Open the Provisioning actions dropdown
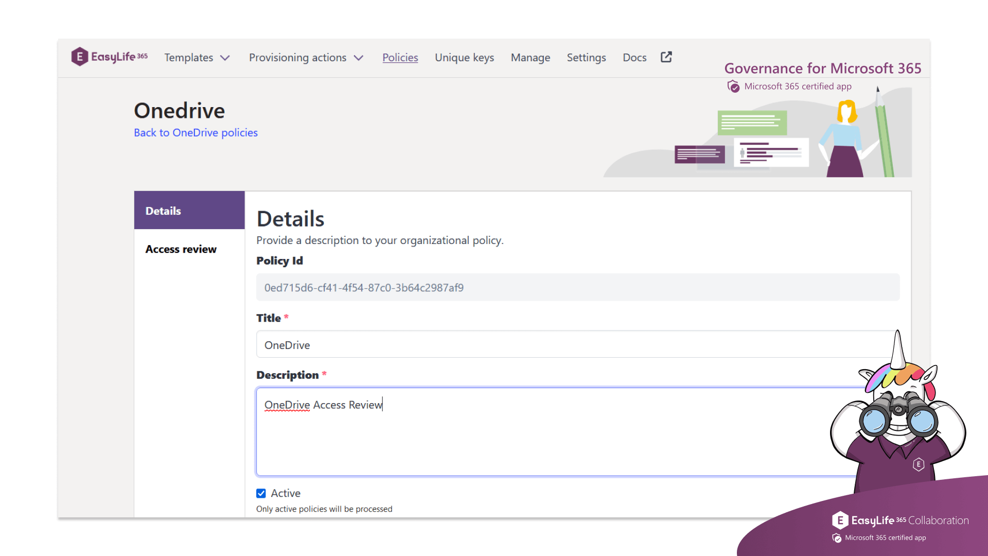The height and width of the screenshot is (556, 988). pyautogui.click(x=307, y=58)
